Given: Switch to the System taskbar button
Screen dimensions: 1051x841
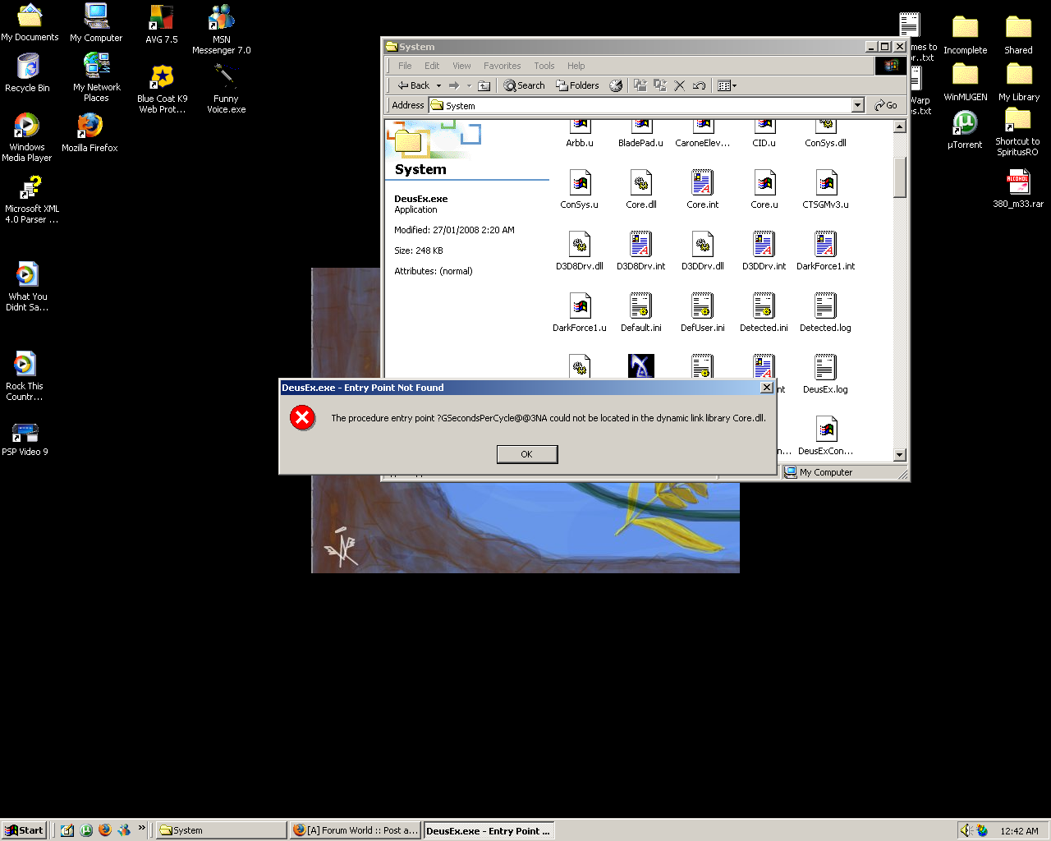Looking at the screenshot, I should (x=220, y=830).
